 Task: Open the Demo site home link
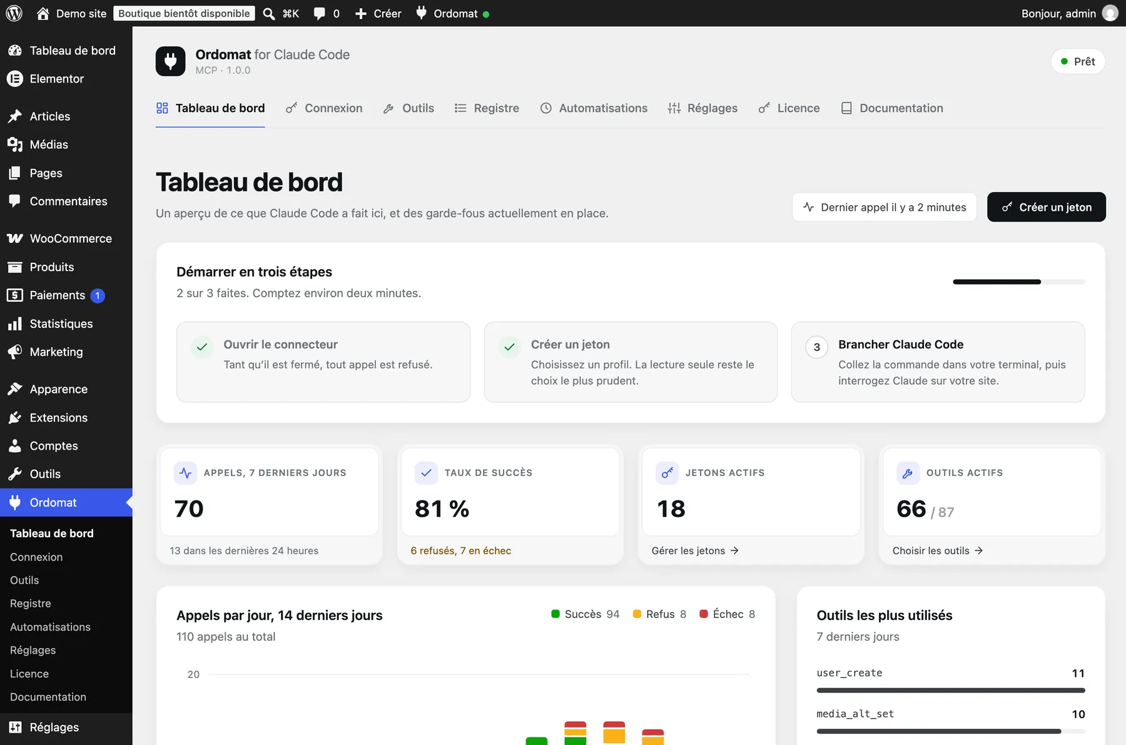tap(71, 13)
